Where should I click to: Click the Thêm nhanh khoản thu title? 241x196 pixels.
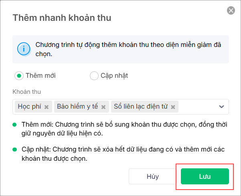62,18
